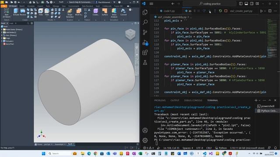Open VS Code Run and Debug view
The image size is (280, 157).
click(145, 43)
